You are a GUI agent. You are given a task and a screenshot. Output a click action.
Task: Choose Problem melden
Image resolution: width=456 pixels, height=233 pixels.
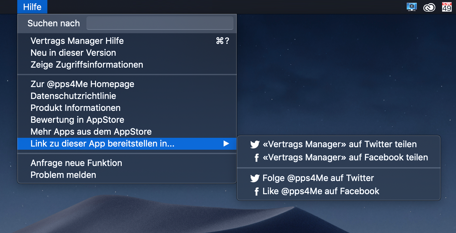[x=127, y=175]
